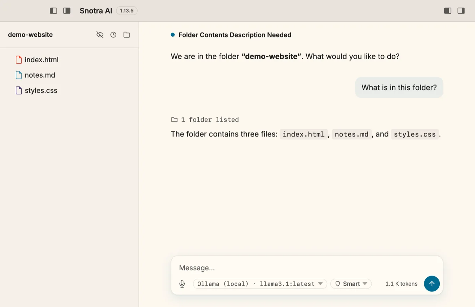The height and width of the screenshot is (307, 475).
Task: Open folder picker via folder icon
Action: click(127, 35)
